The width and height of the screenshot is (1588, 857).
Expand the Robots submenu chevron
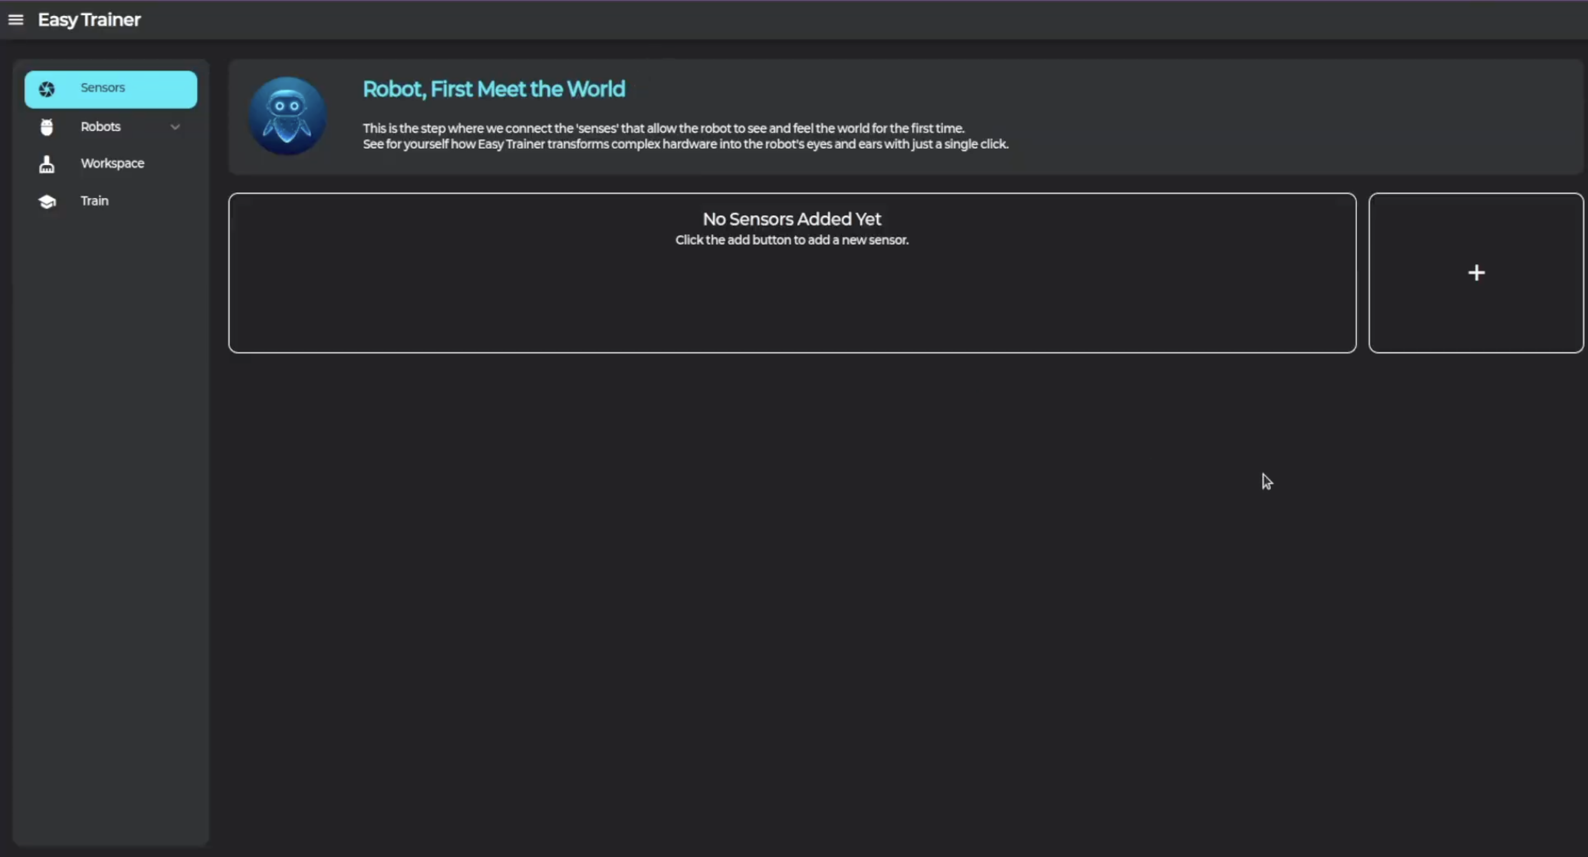point(175,127)
